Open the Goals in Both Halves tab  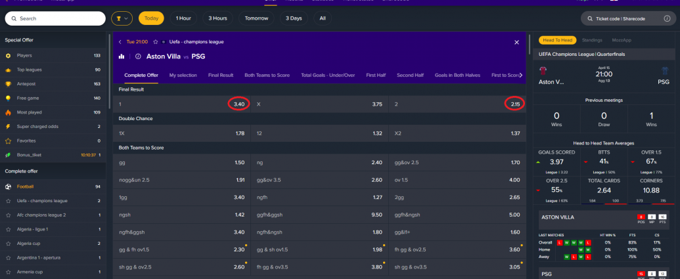click(457, 75)
